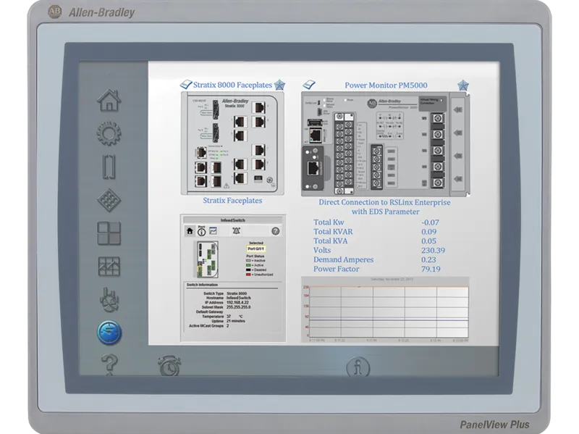Click the Hostname value InfeedSwitch
Screen dimensions: 579x434
pos(239,298)
